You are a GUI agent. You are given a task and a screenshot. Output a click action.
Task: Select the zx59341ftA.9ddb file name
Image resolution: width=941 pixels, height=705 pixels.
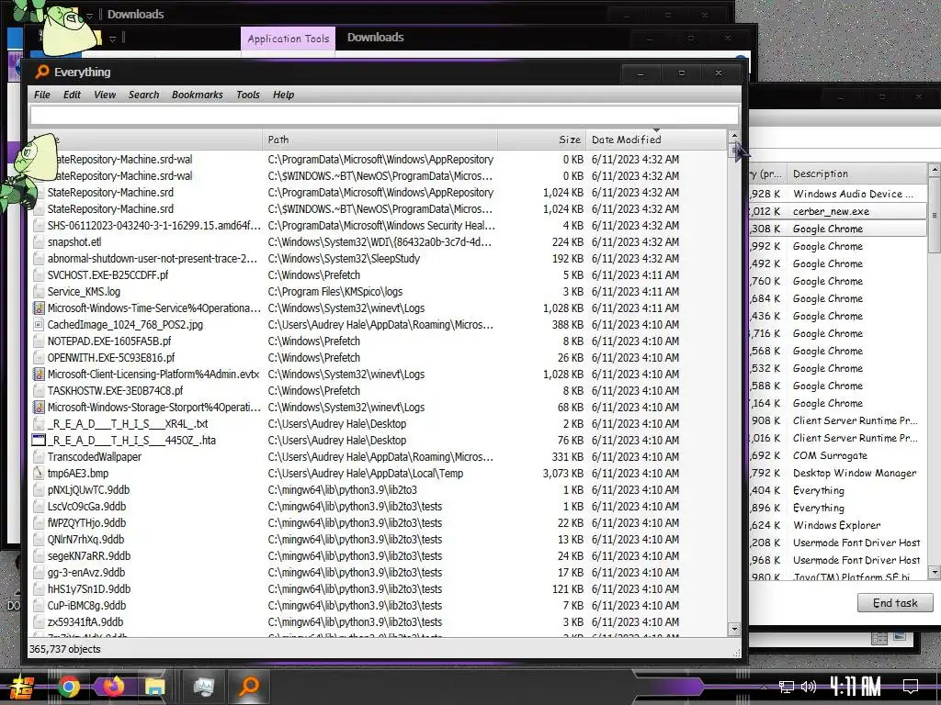(85, 622)
